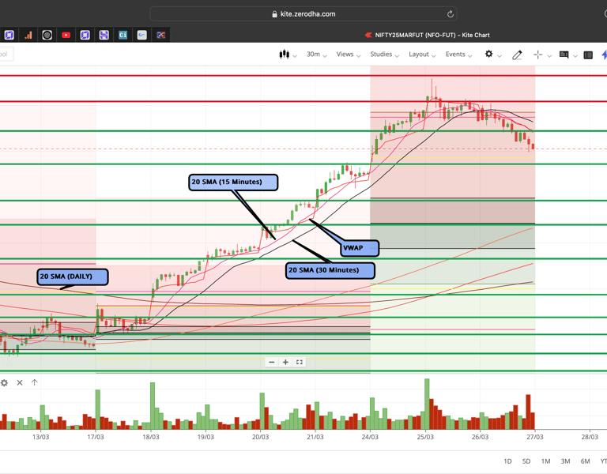Click the 21/03 date label
Image resolution: width=607 pixels, height=474 pixels.
[315, 437]
